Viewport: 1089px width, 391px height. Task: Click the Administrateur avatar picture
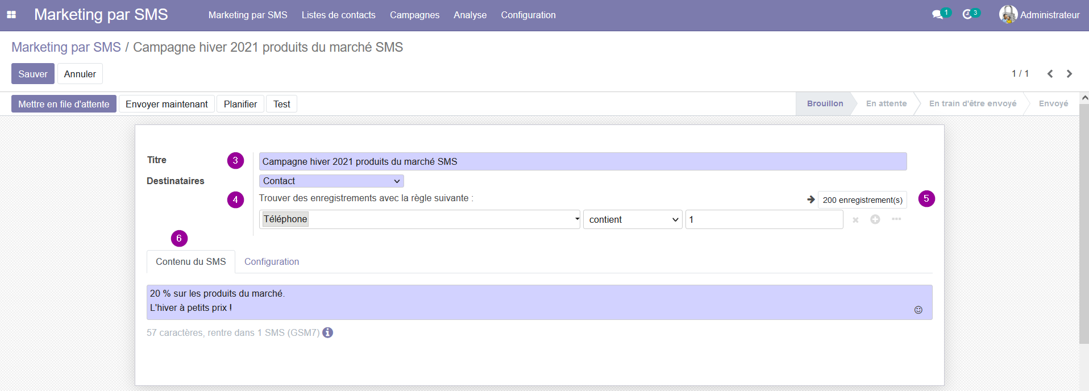click(x=1008, y=15)
